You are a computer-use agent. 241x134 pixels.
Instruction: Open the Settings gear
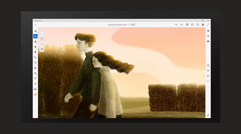click(203, 25)
